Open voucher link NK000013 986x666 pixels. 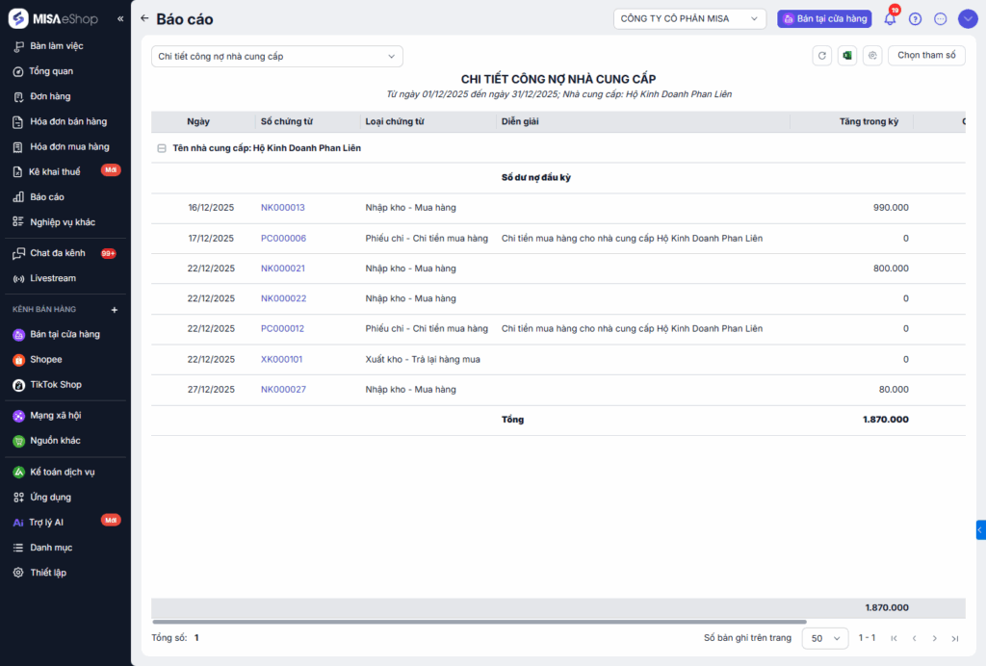tap(282, 207)
